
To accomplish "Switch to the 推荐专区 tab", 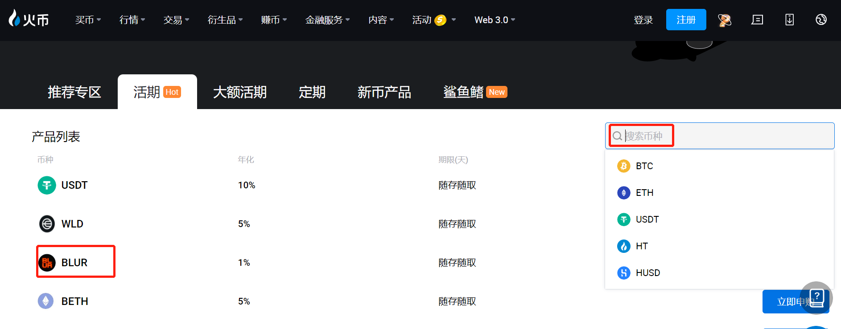I will [x=74, y=92].
